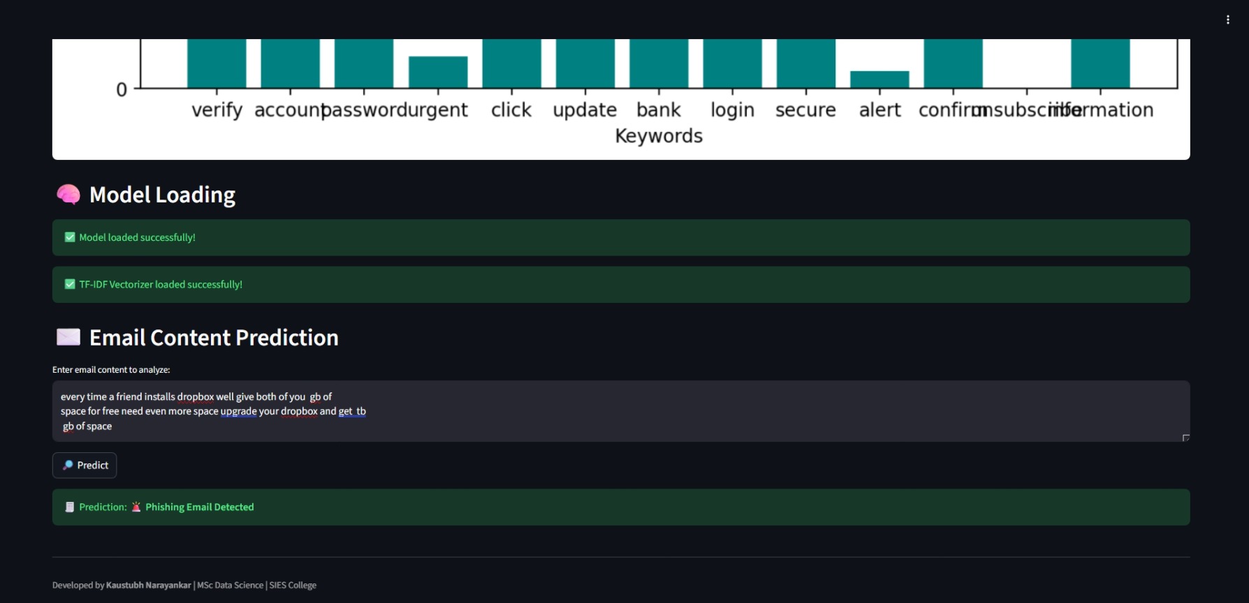Click the siren icon in prediction result

(136, 507)
